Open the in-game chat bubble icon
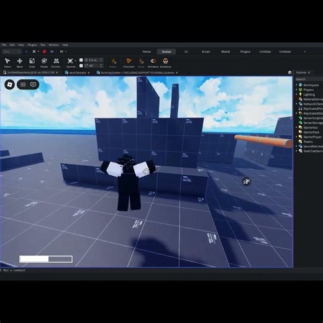Viewport: 323px width, 323px height. 33,84
